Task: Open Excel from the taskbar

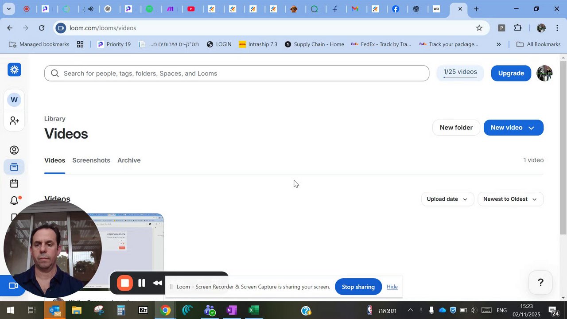Action: (253, 311)
